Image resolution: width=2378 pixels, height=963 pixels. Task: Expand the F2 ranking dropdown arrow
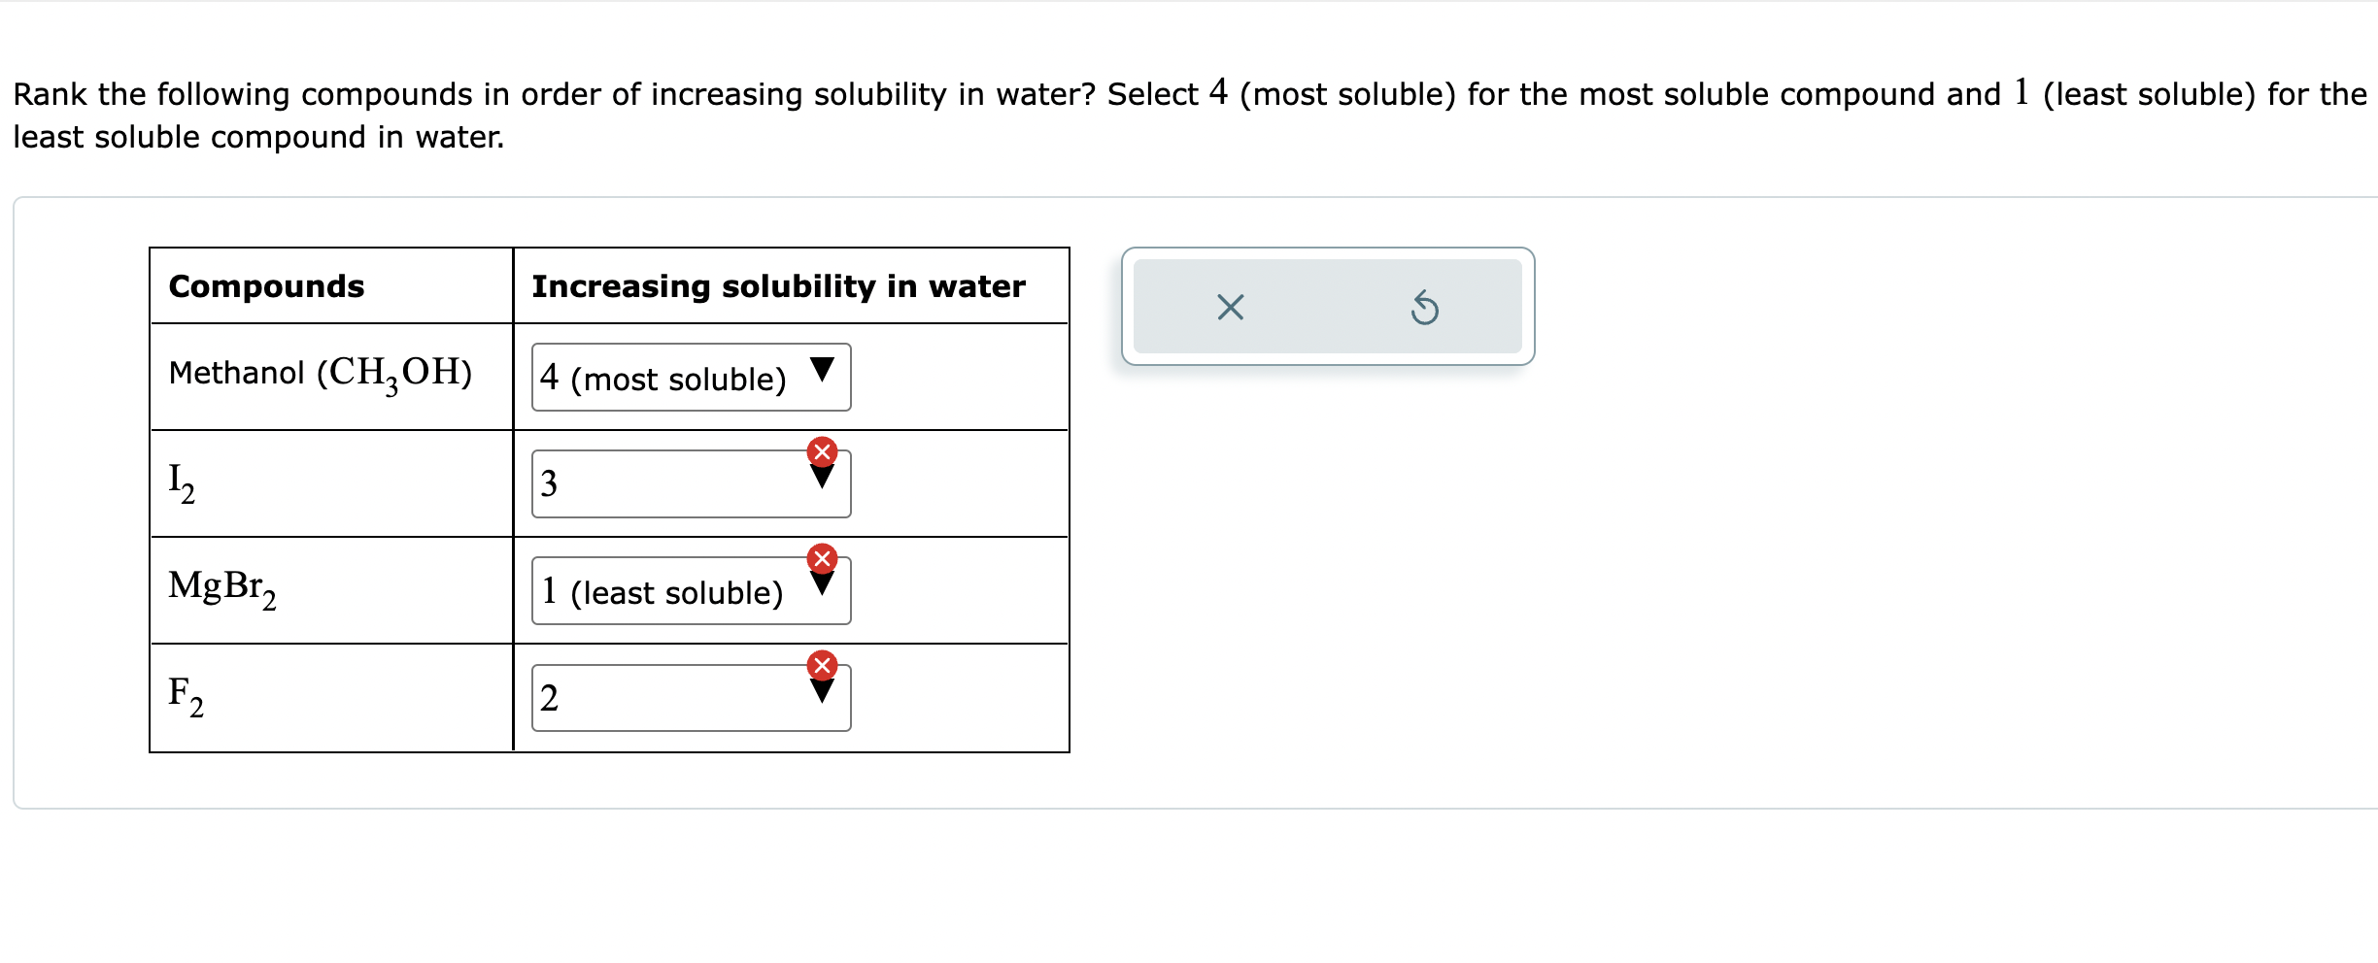coord(822,691)
